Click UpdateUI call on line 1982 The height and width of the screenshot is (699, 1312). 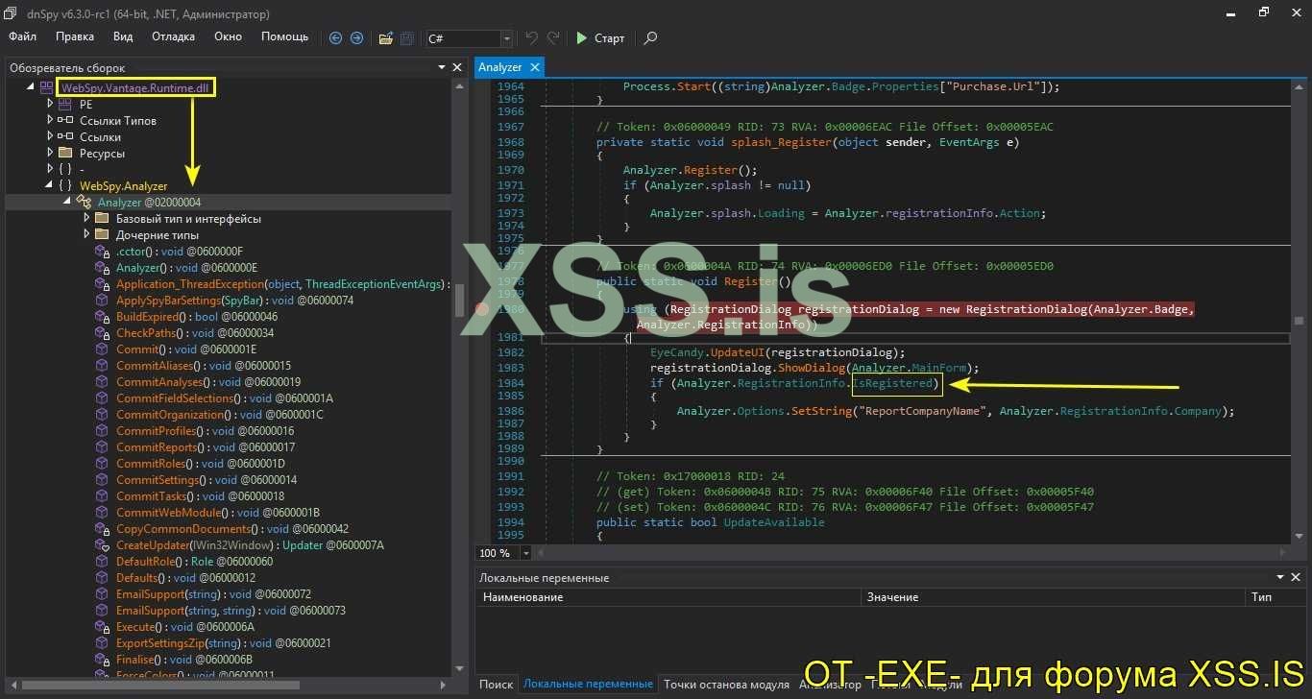[737, 352]
